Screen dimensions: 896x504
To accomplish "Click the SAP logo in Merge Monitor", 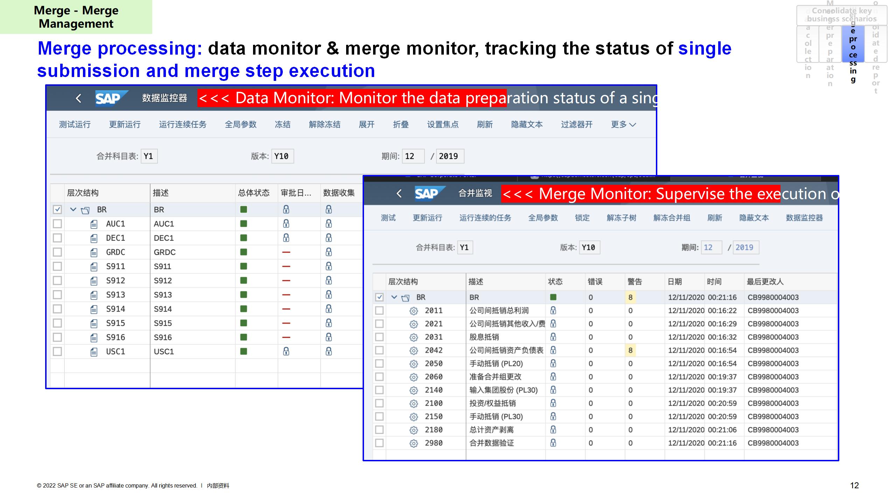I will coord(428,194).
